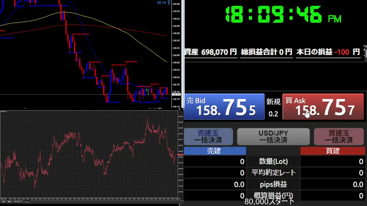
Task: Click the 18:09:46 PM digital clock
Action: [283, 14]
